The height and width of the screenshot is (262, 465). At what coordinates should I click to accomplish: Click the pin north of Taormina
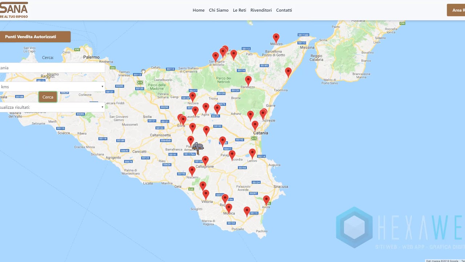(x=288, y=72)
